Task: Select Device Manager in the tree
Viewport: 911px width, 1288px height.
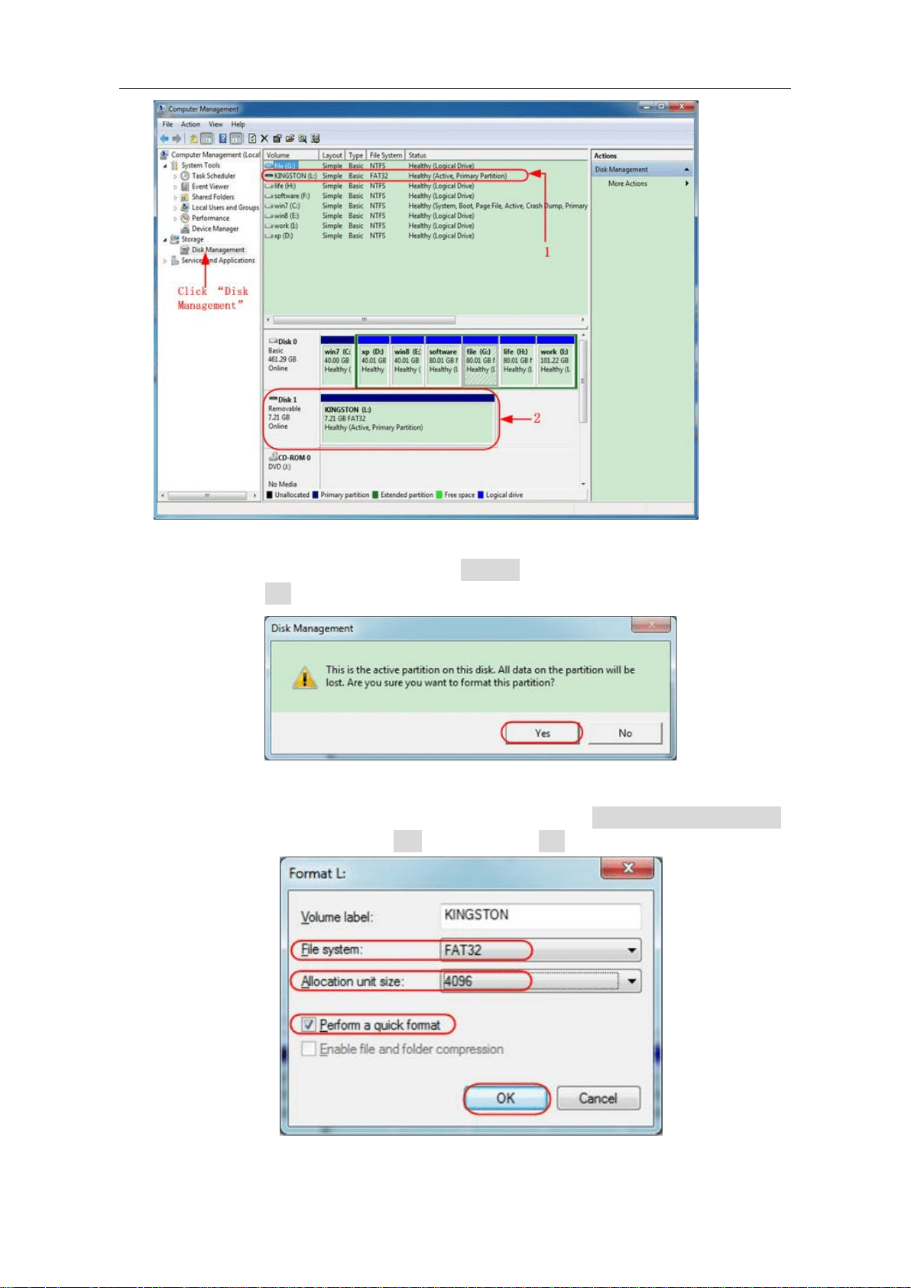Action: click(x=215, y=229)
